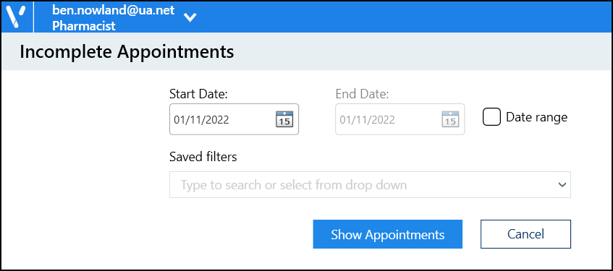Click the Incomplete Appointments heading
Screen dimensions: 613x271
[127, 51]
